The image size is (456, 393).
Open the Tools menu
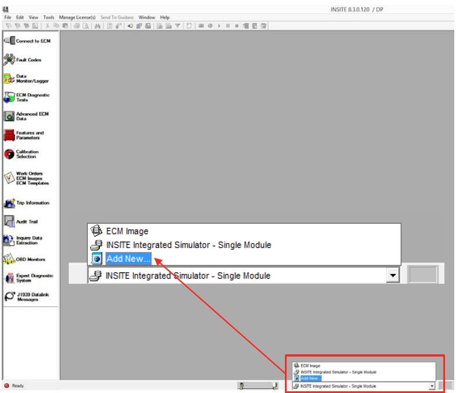coord(49,17)
